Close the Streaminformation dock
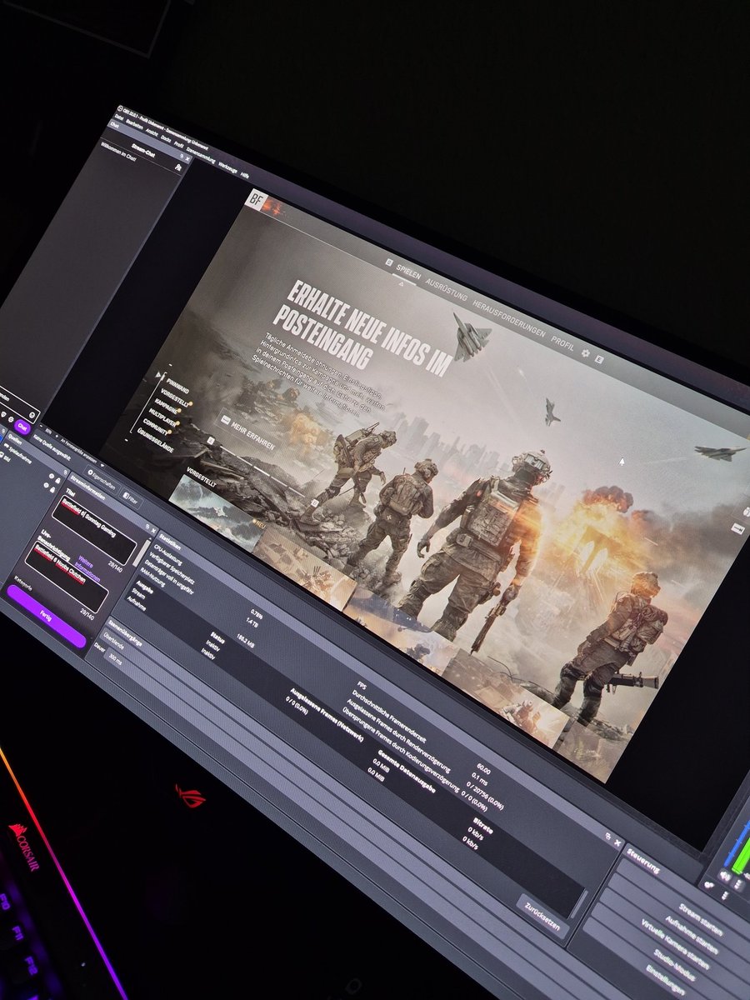The image size is (750, 1000). click(153, 531)
